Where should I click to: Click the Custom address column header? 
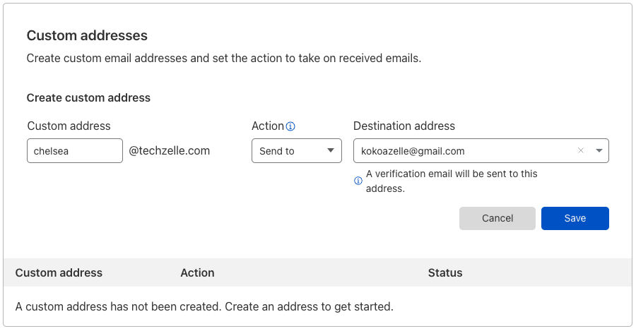pyautogui.click(x=59, y=272)
